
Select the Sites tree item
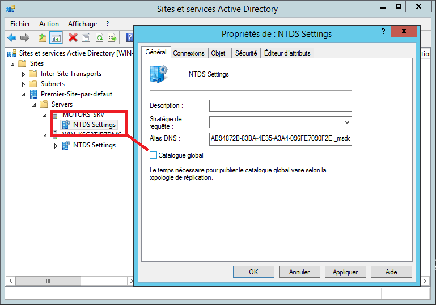(37, 63)
